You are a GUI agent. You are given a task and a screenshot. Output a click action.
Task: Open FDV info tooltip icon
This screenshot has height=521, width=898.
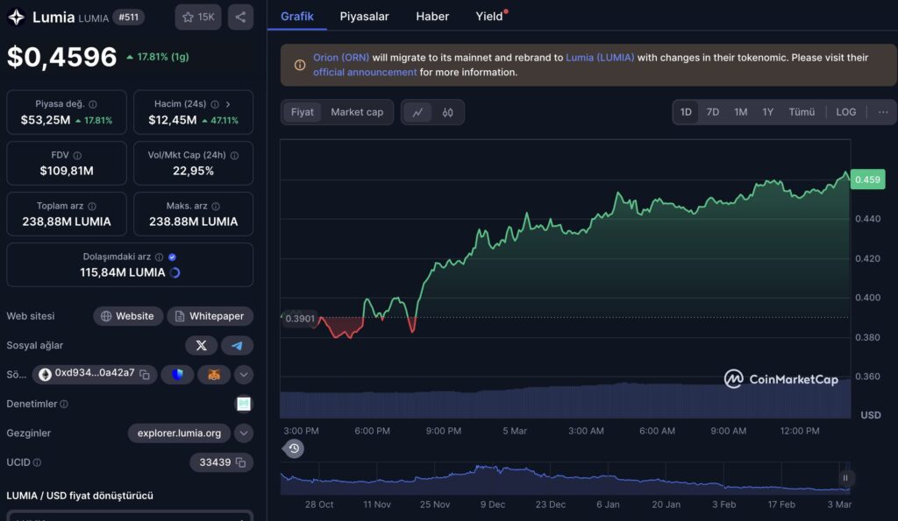pyautogui.click(x=77, y=156)
